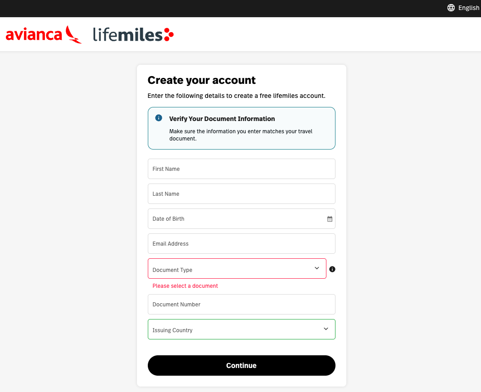Select the Date of Birth field

pyautogui.click(x=236, y=219)
